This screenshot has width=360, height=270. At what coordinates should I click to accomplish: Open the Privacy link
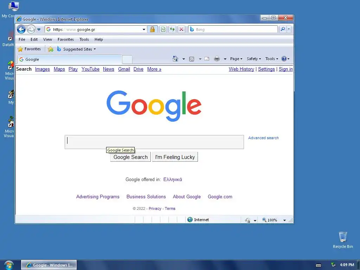155,208
